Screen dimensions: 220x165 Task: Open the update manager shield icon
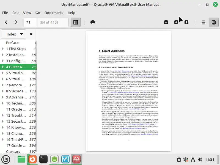point(186,160)
